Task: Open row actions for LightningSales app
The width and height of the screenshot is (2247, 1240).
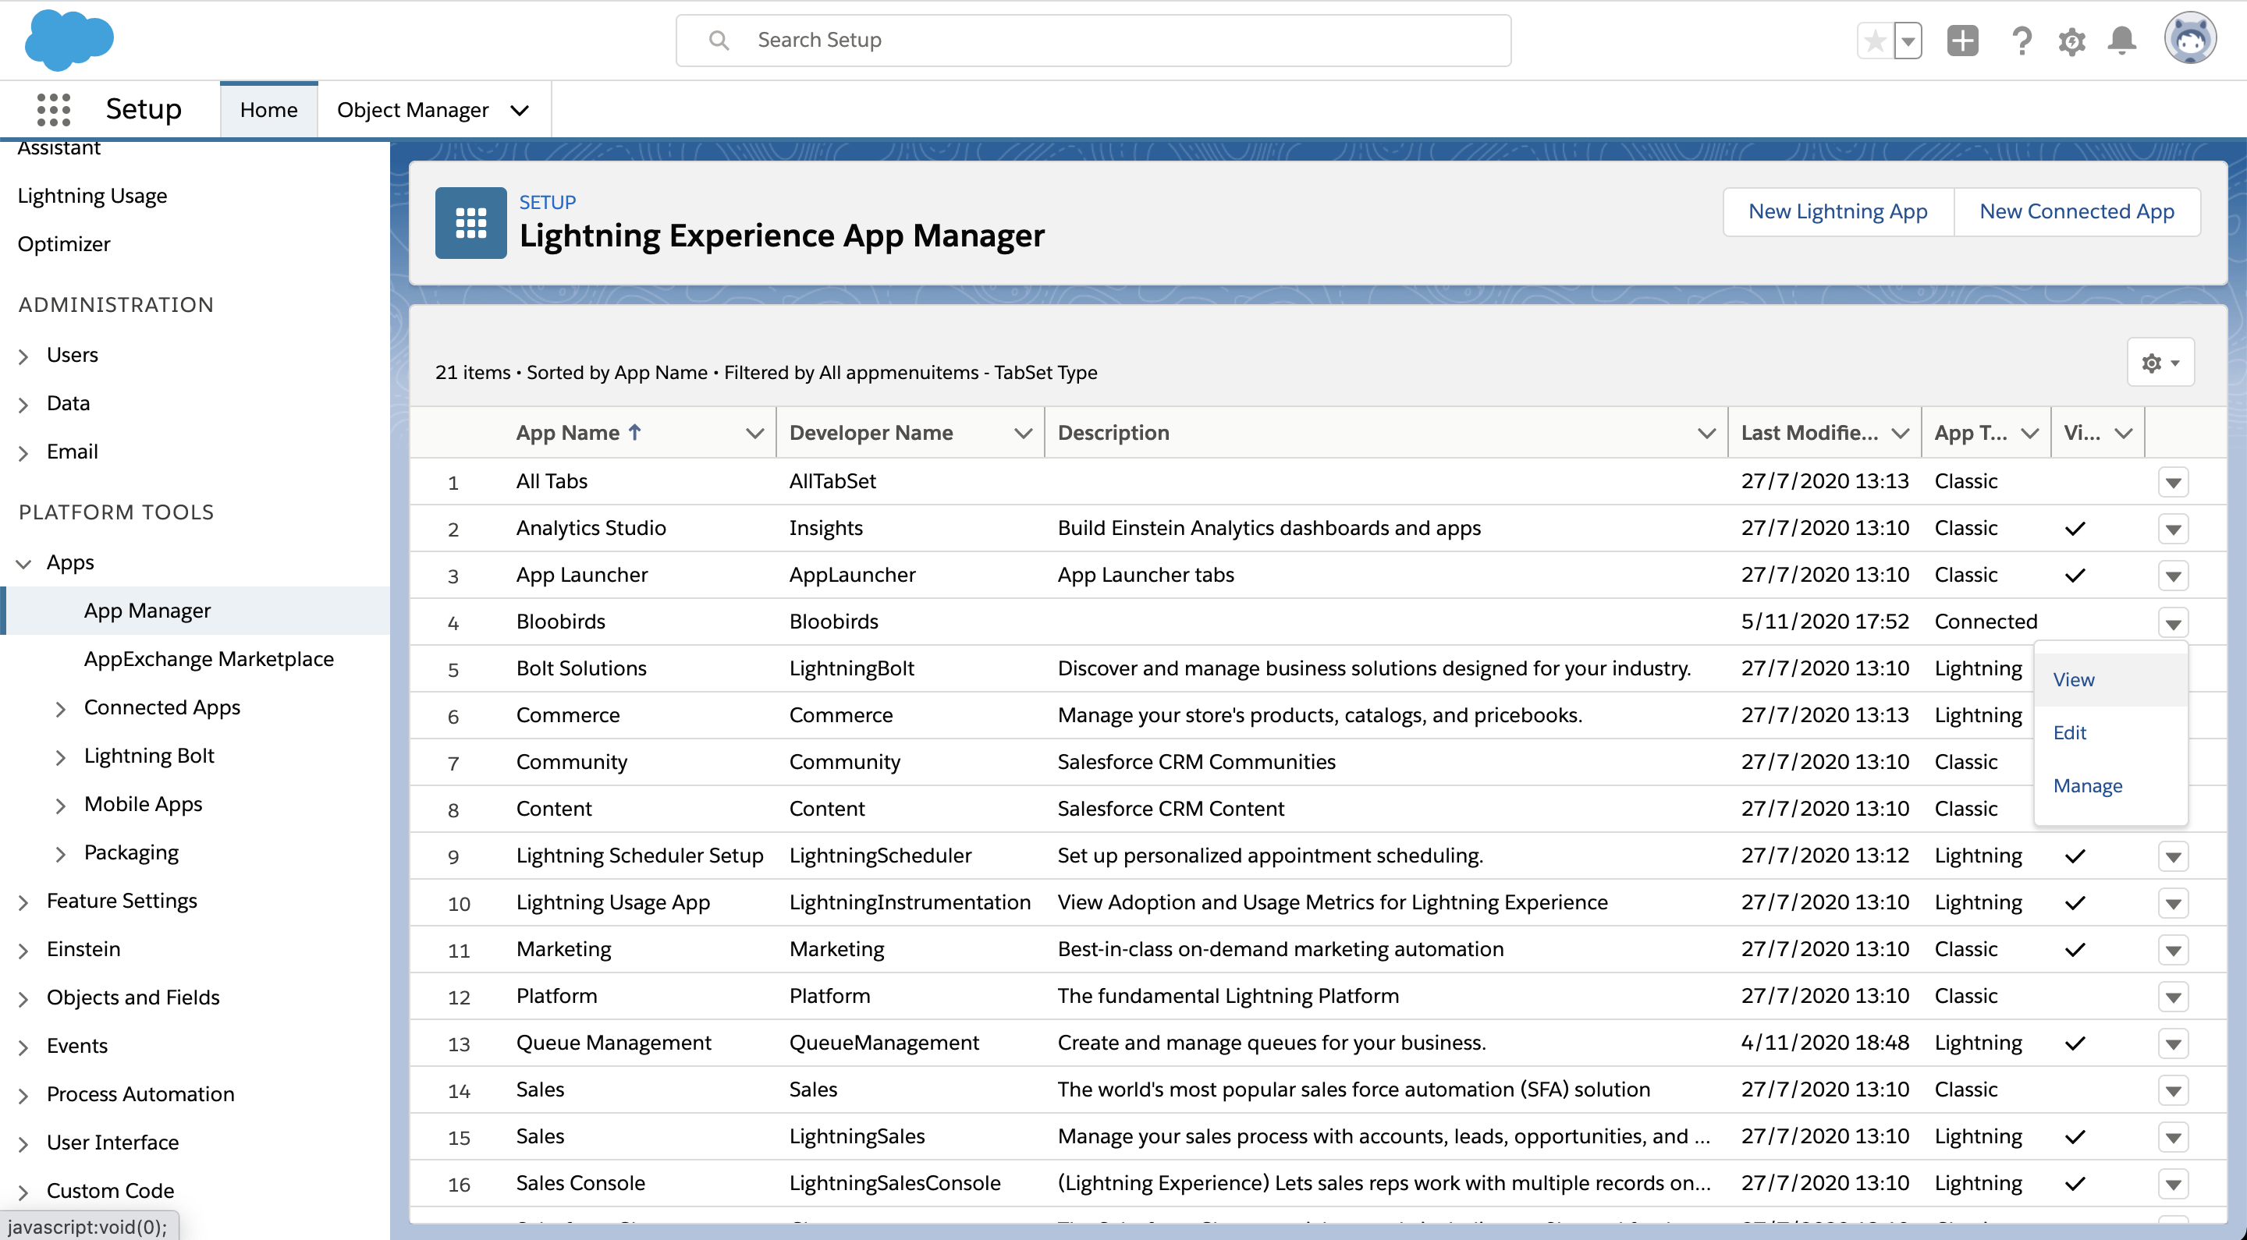Action: pos(2173,1138)
